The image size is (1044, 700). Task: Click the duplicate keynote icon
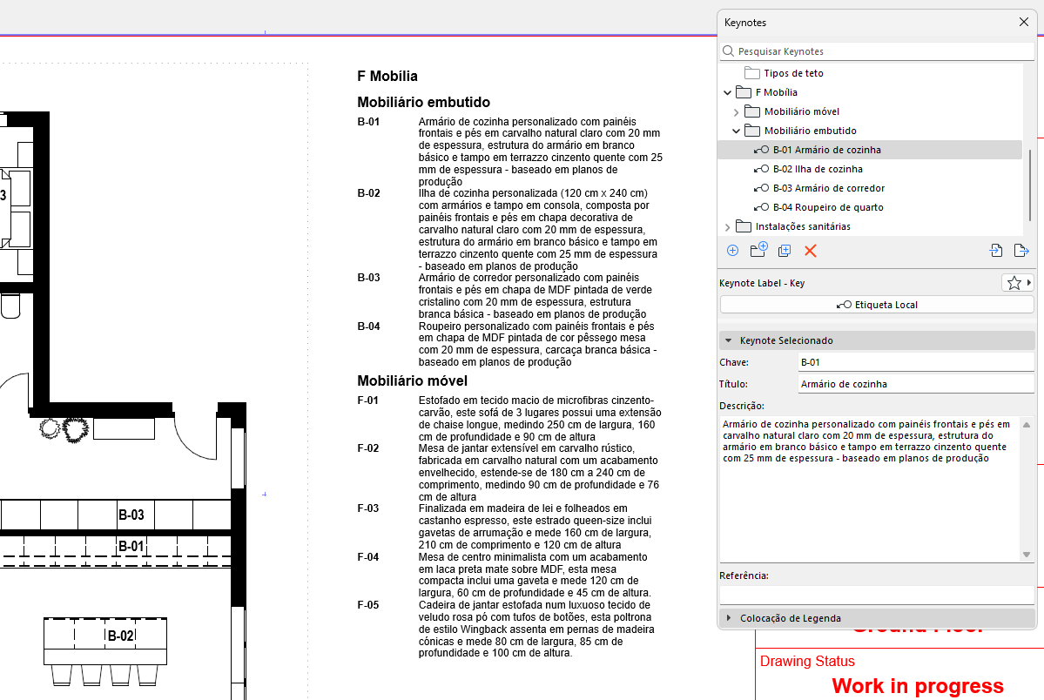point(785,251)
